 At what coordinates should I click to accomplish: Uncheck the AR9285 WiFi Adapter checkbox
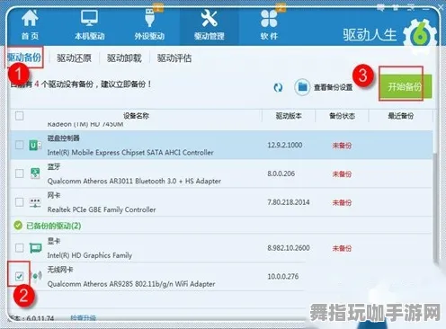20,276
